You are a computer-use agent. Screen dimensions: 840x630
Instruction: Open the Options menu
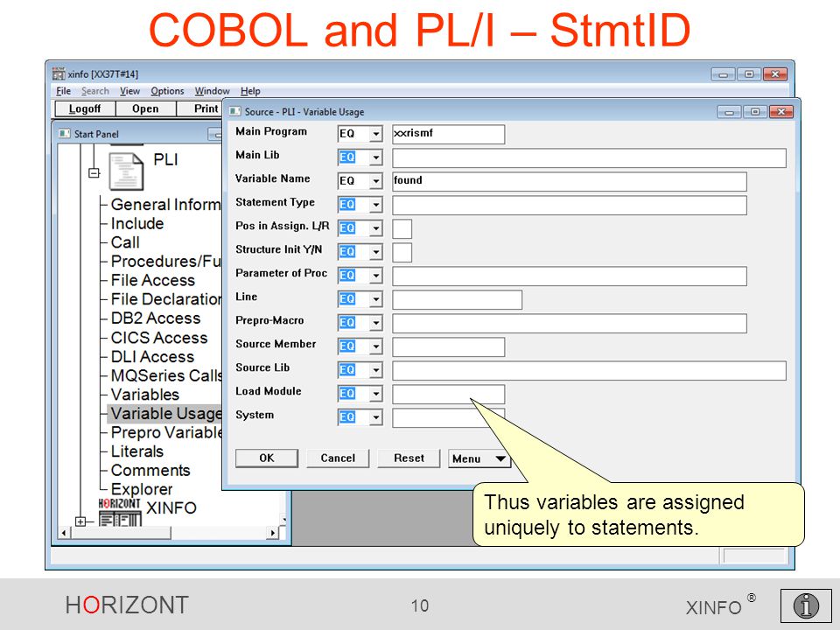pos(167,91)
